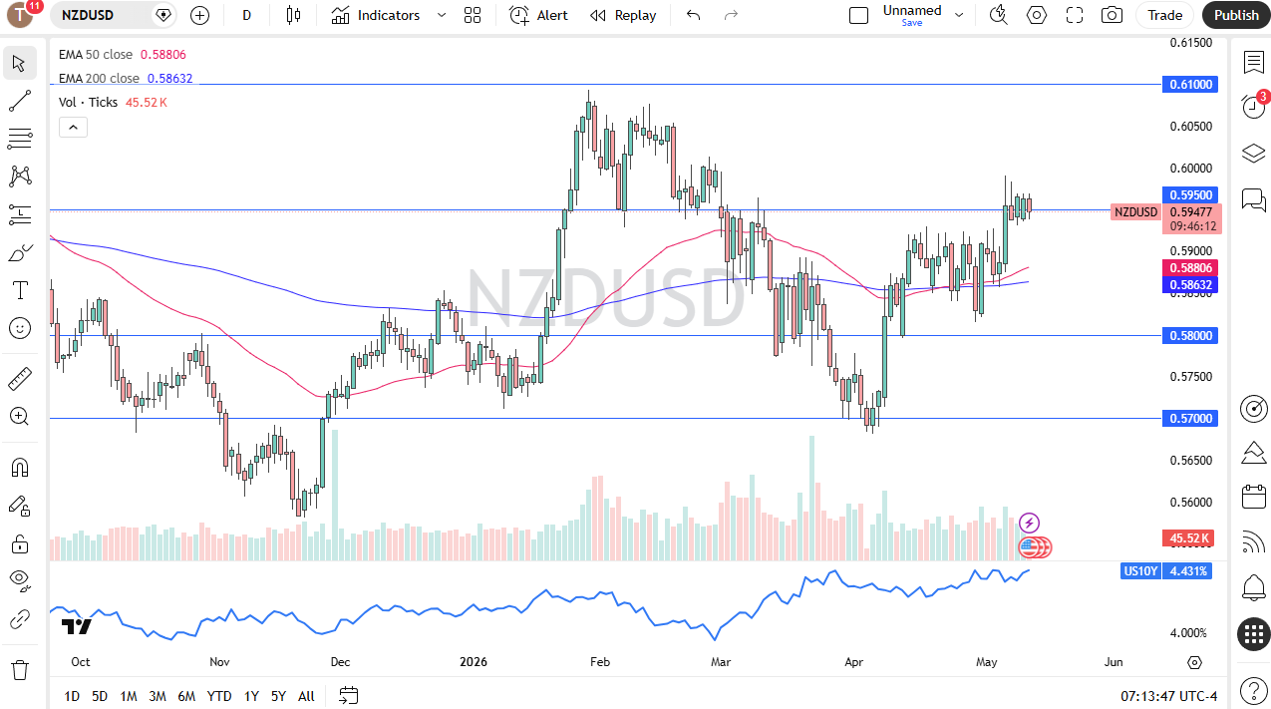Viewport: 1271px width, 709px height.
Task: Toggle stay in drawing mode
Action: point(19,506)
